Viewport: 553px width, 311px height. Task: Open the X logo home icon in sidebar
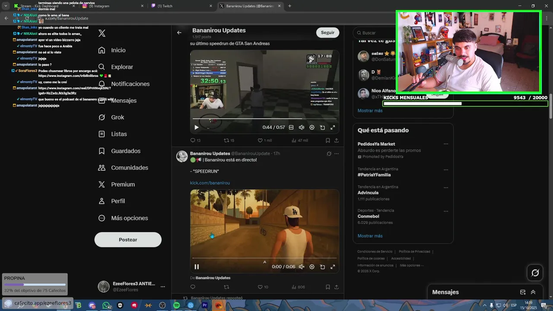tap(102, 33)
